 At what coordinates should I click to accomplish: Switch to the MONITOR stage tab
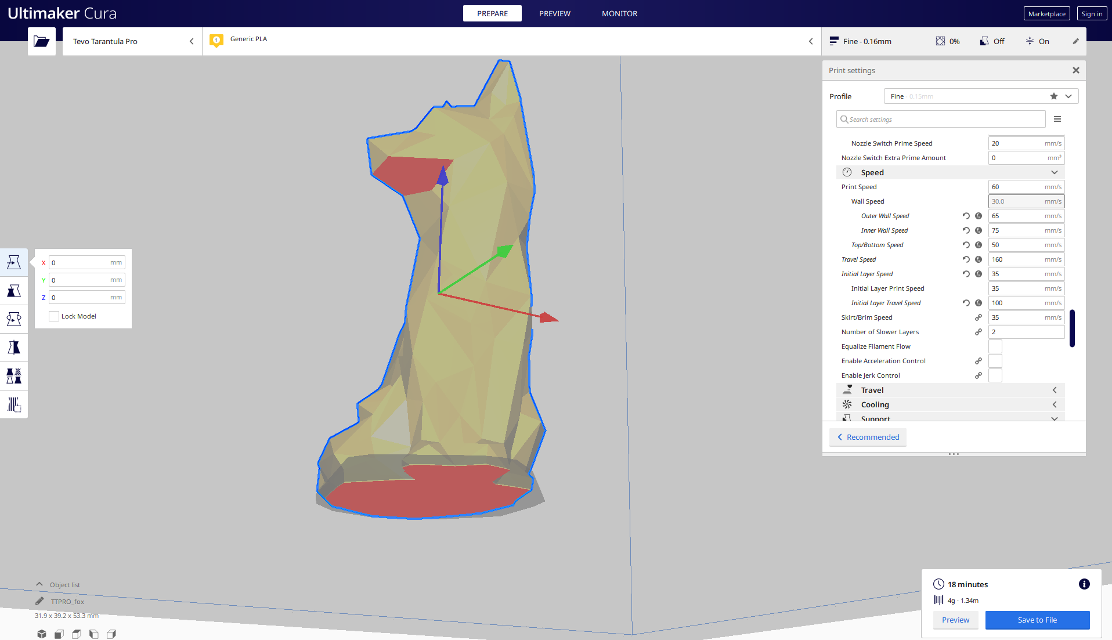point(619,13)
